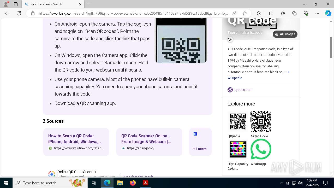Select the qr code scans - Search tab
Screen dimensions: 334x188
click(x=53, y=4)
